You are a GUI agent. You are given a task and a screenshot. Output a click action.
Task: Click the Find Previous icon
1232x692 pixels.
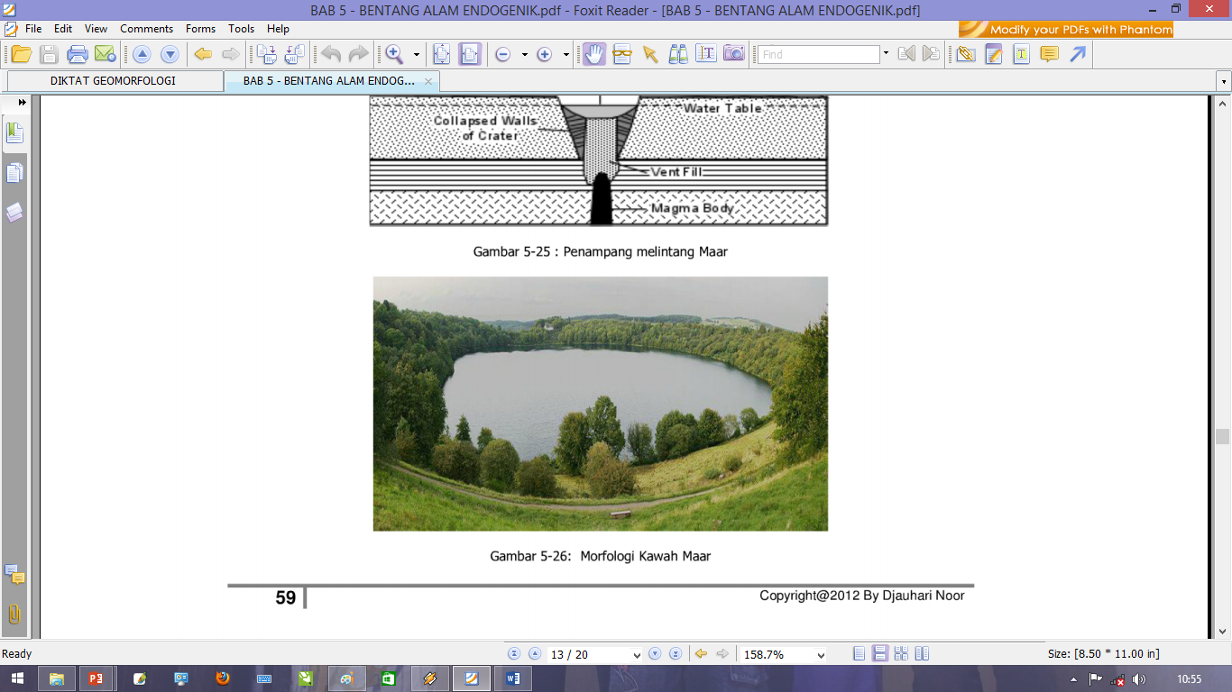[906, 54]
